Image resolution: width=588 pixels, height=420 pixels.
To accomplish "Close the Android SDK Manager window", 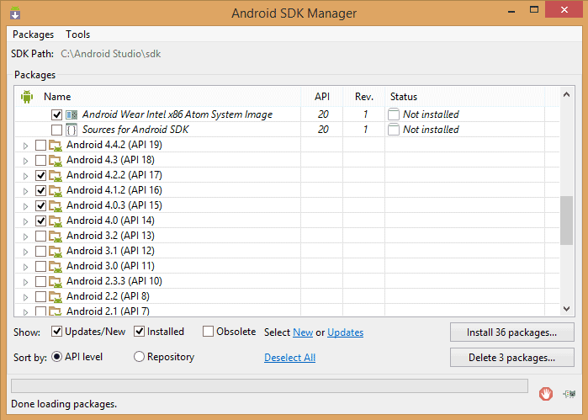I will click(x=564, y=10).
